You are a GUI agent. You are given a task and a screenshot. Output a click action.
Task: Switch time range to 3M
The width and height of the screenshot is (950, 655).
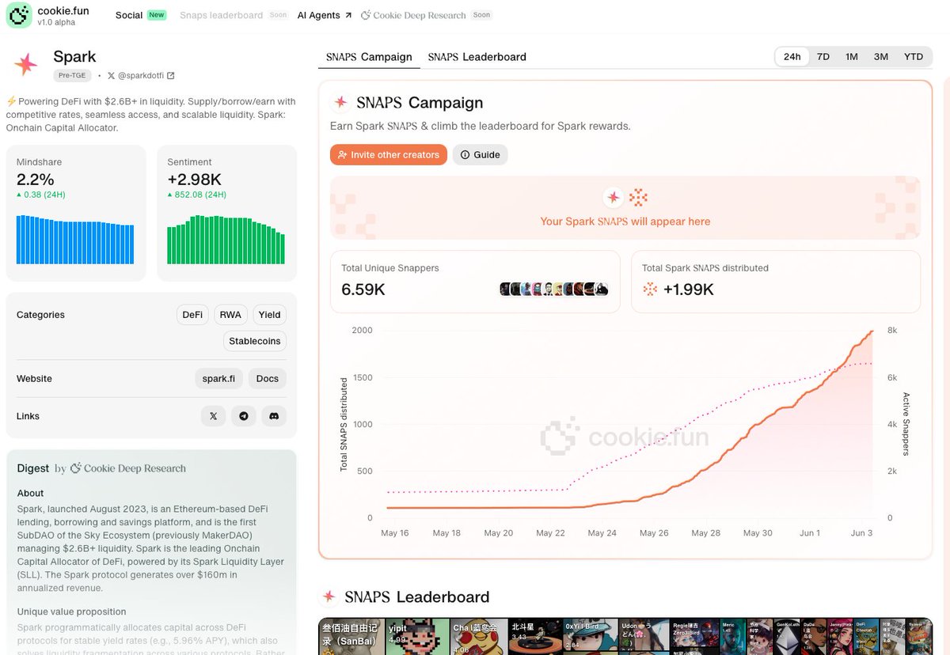pos(881,57)
